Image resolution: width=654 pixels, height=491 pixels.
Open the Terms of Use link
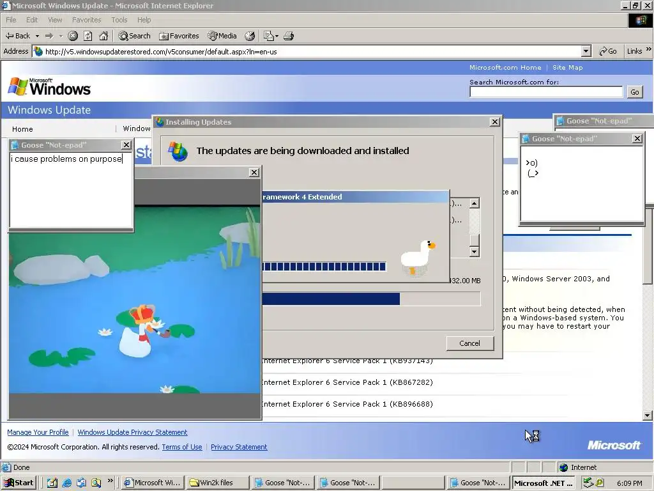(x=182, y=447)
